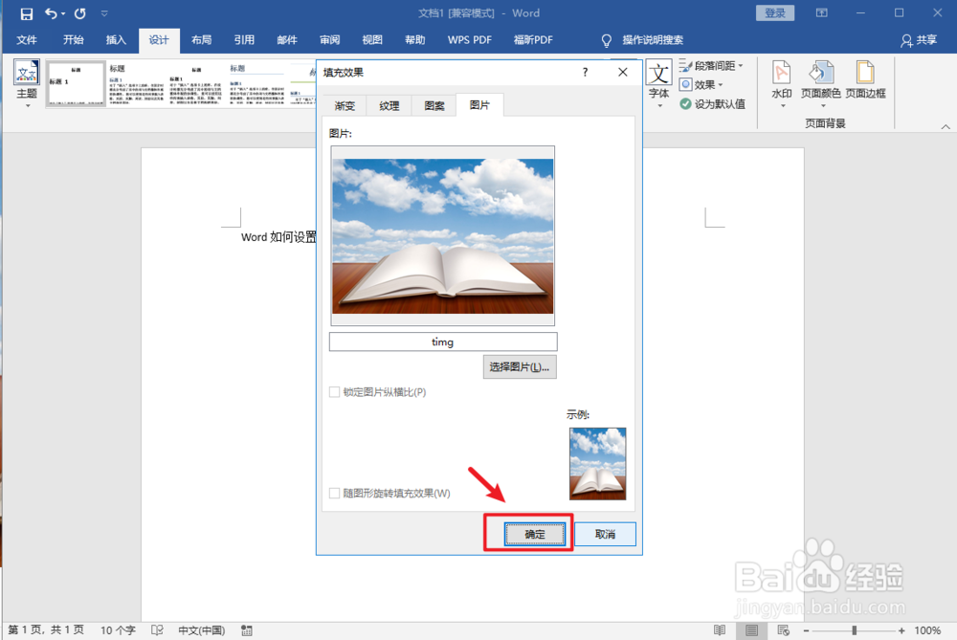Expand the Quick Access toolbar customization arrow
The height and width of the screenshot is (640, 957).
[103, 13]
